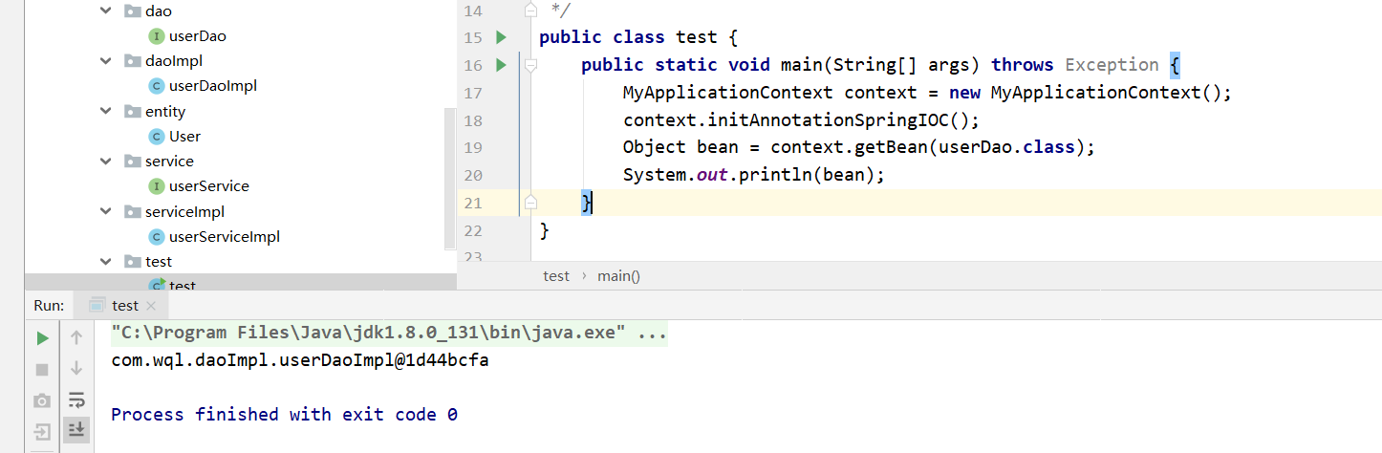This screenshot has width=1382, height=453.
Task: Click line number 17 in gutter
Action: pyautogui.click(x=472, y=93)
